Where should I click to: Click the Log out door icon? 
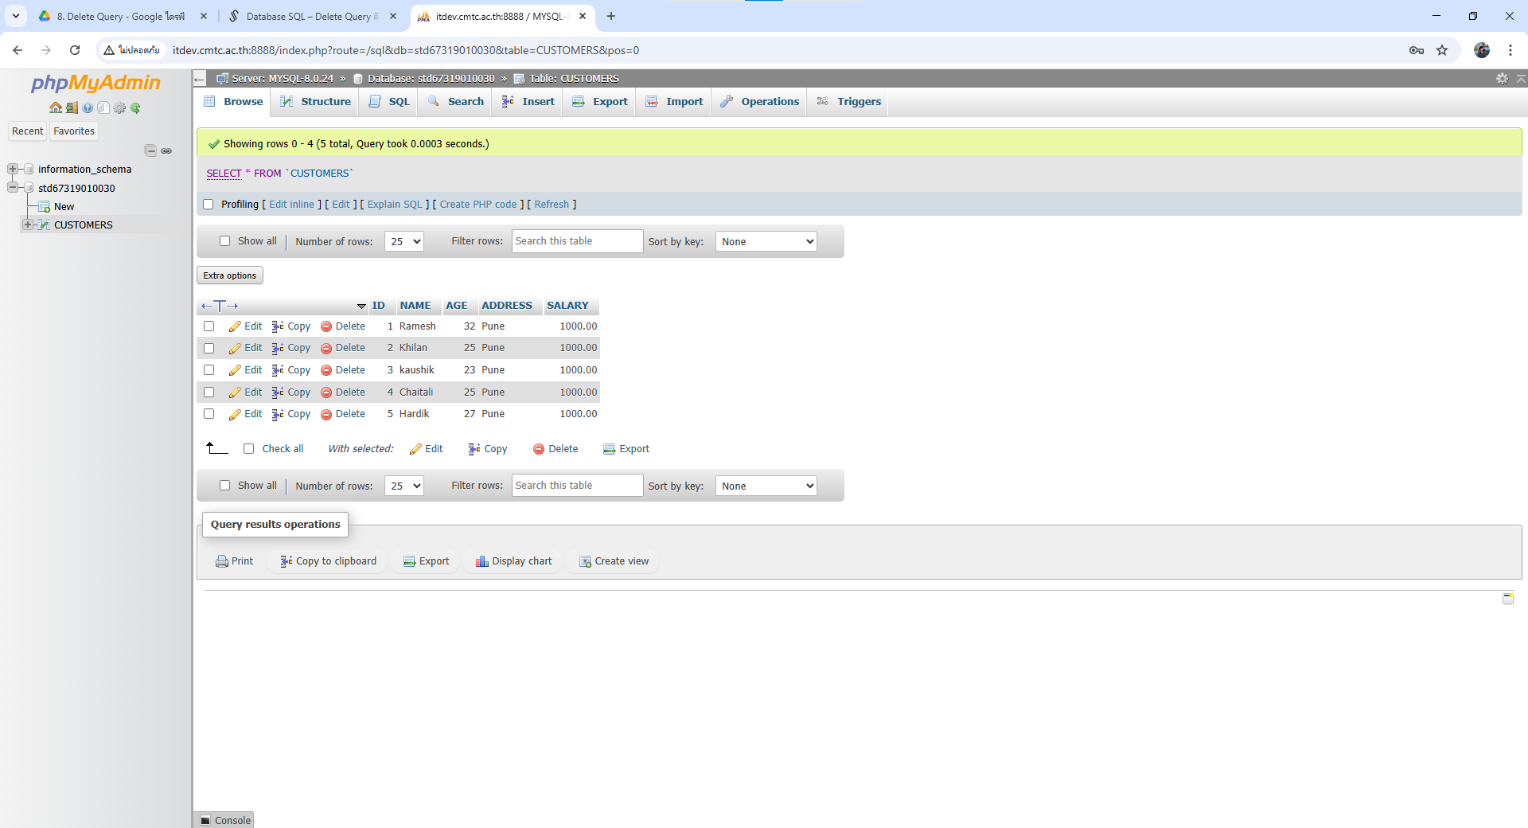tap(72, 107)
